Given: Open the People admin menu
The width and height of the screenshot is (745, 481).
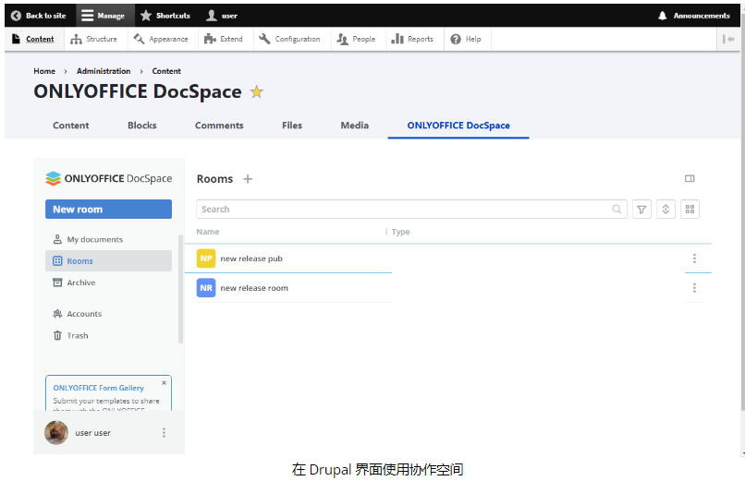Looking at the screenshot, I should coord(356,39).
